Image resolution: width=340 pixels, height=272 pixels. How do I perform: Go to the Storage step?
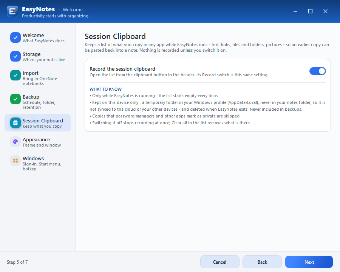(37, 57)
